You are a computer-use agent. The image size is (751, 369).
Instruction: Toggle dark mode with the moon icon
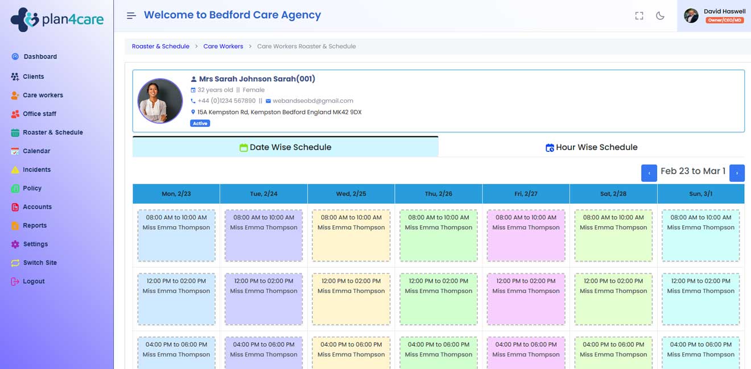coord(660,16)
